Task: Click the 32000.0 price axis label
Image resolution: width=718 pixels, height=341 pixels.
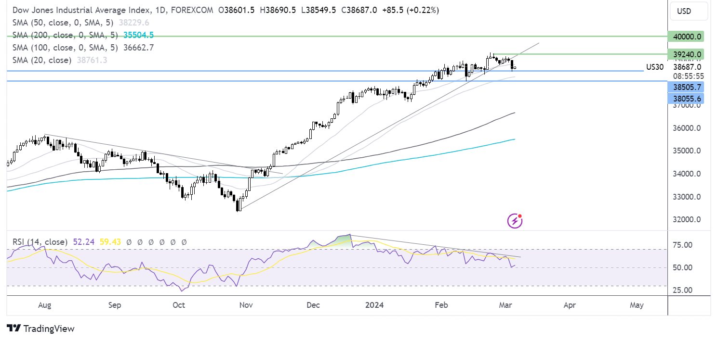Action: pos(686,220)
